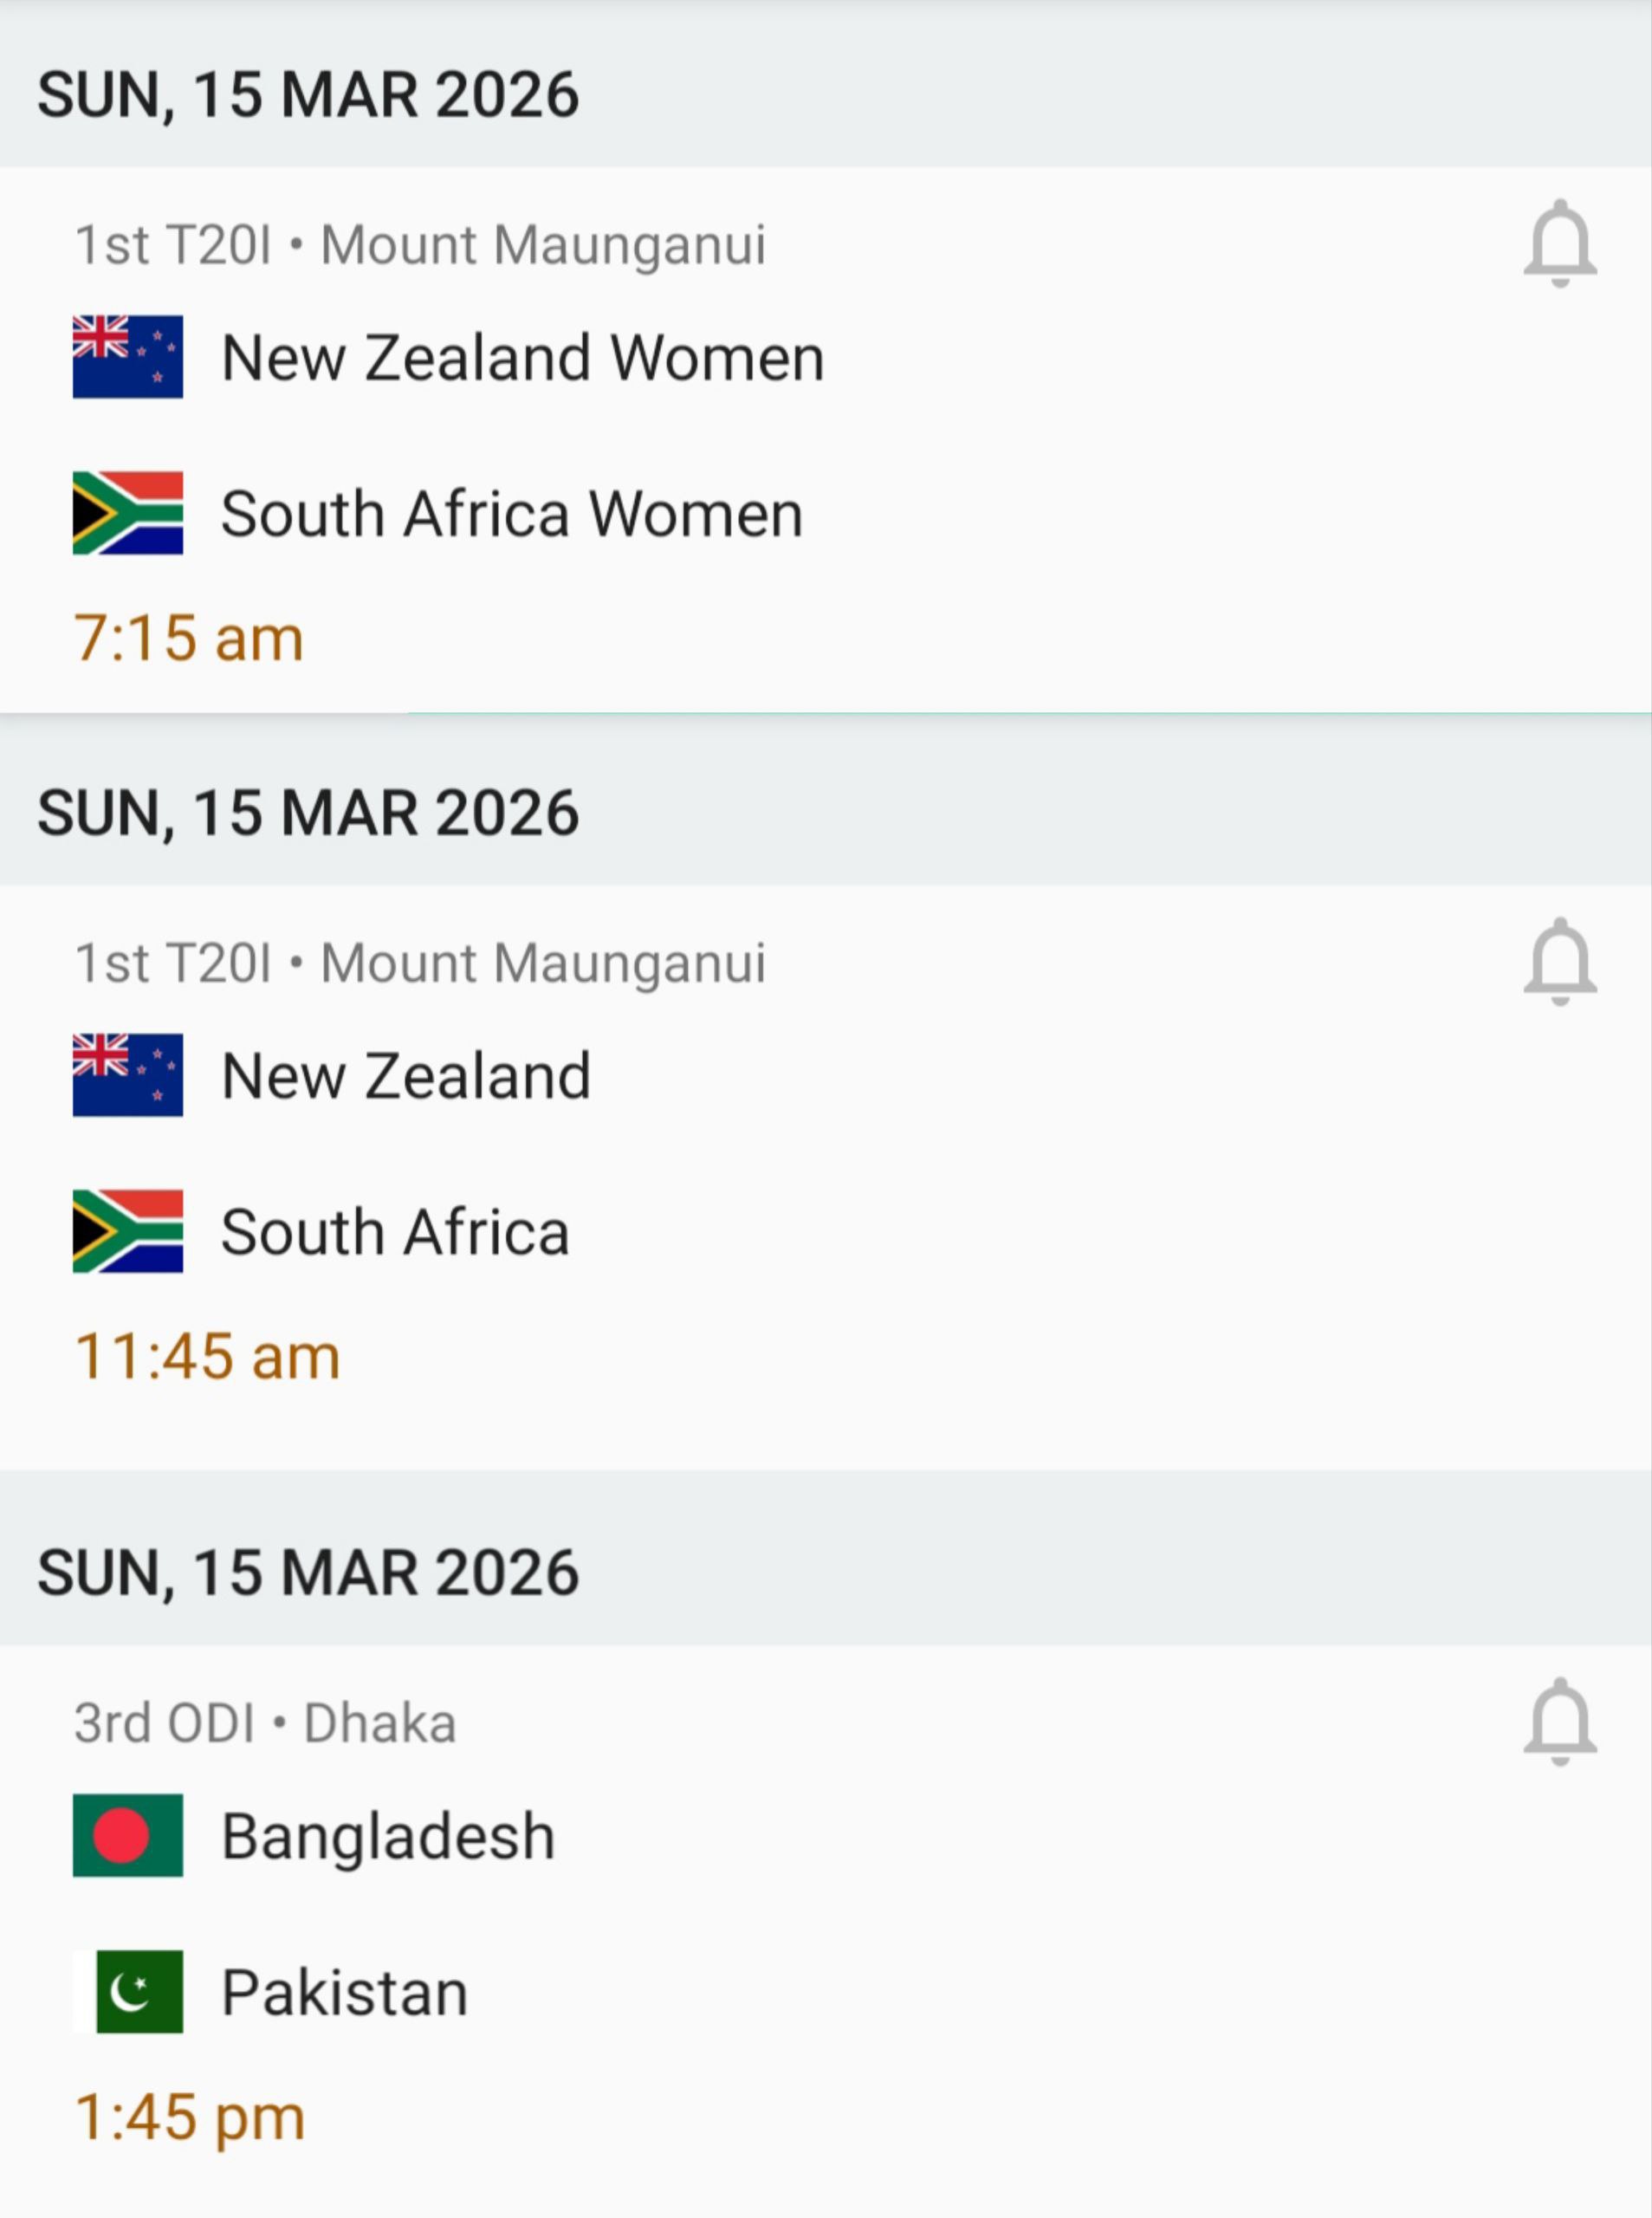Enable alert bell for New Zealand Women match
Screen dimensions: 1652x2218
click(x=1559, y=244)
